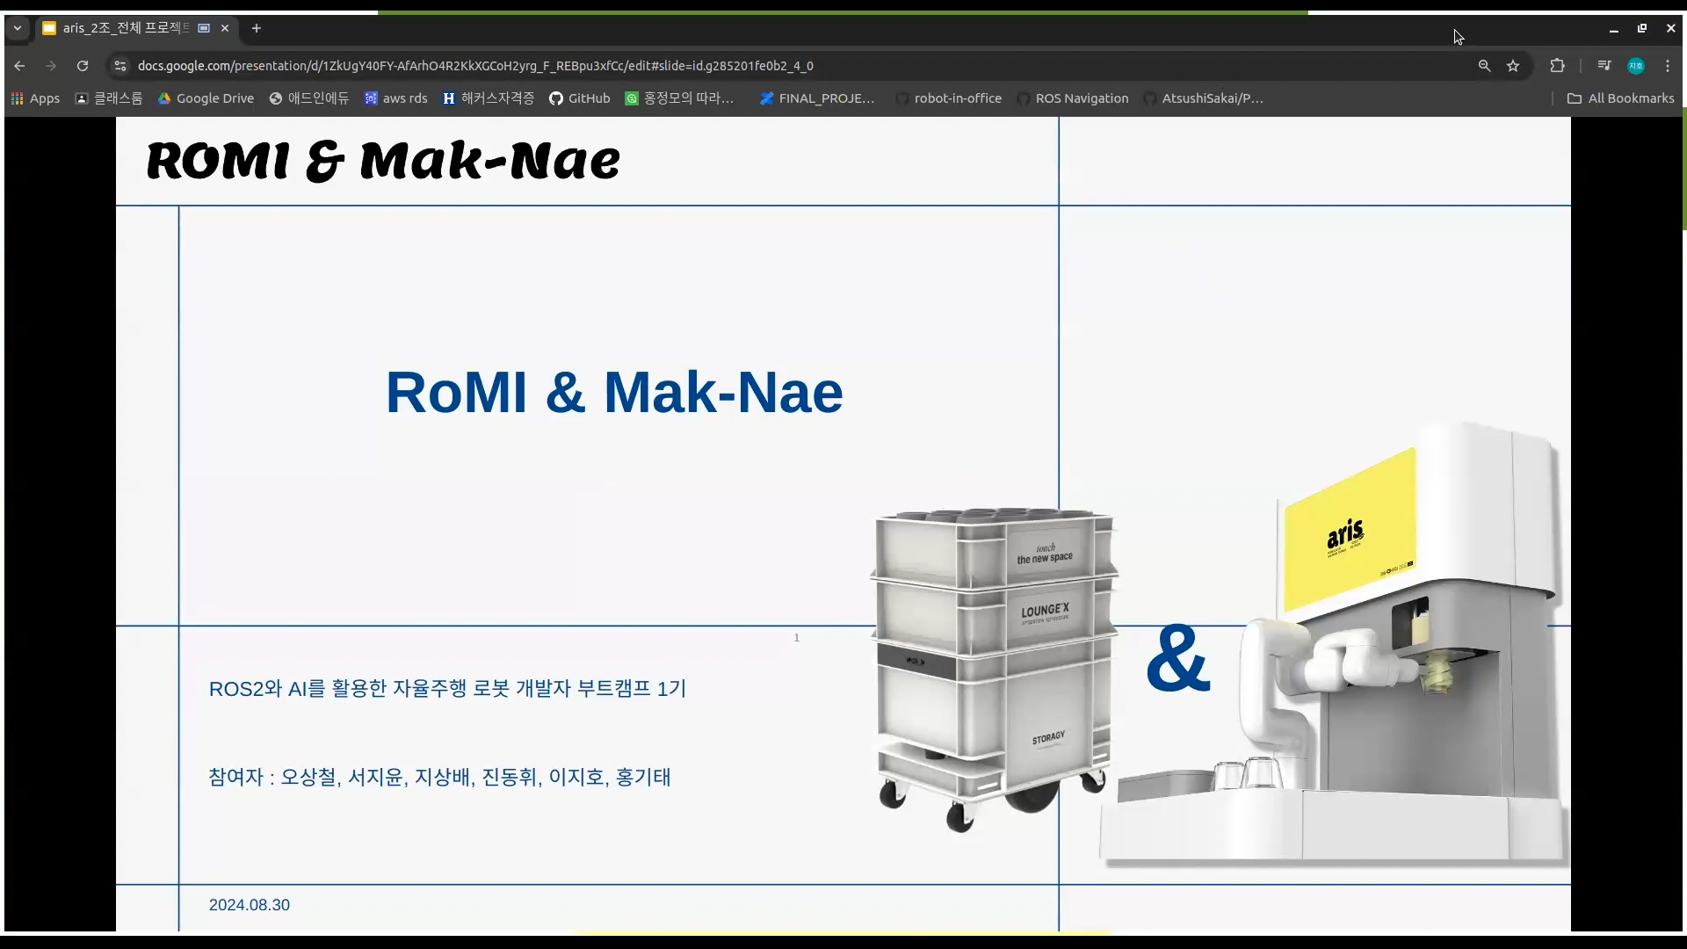Viewport: 1687px width, 949px height.
Task: Reload the current page
Action: 82,66
